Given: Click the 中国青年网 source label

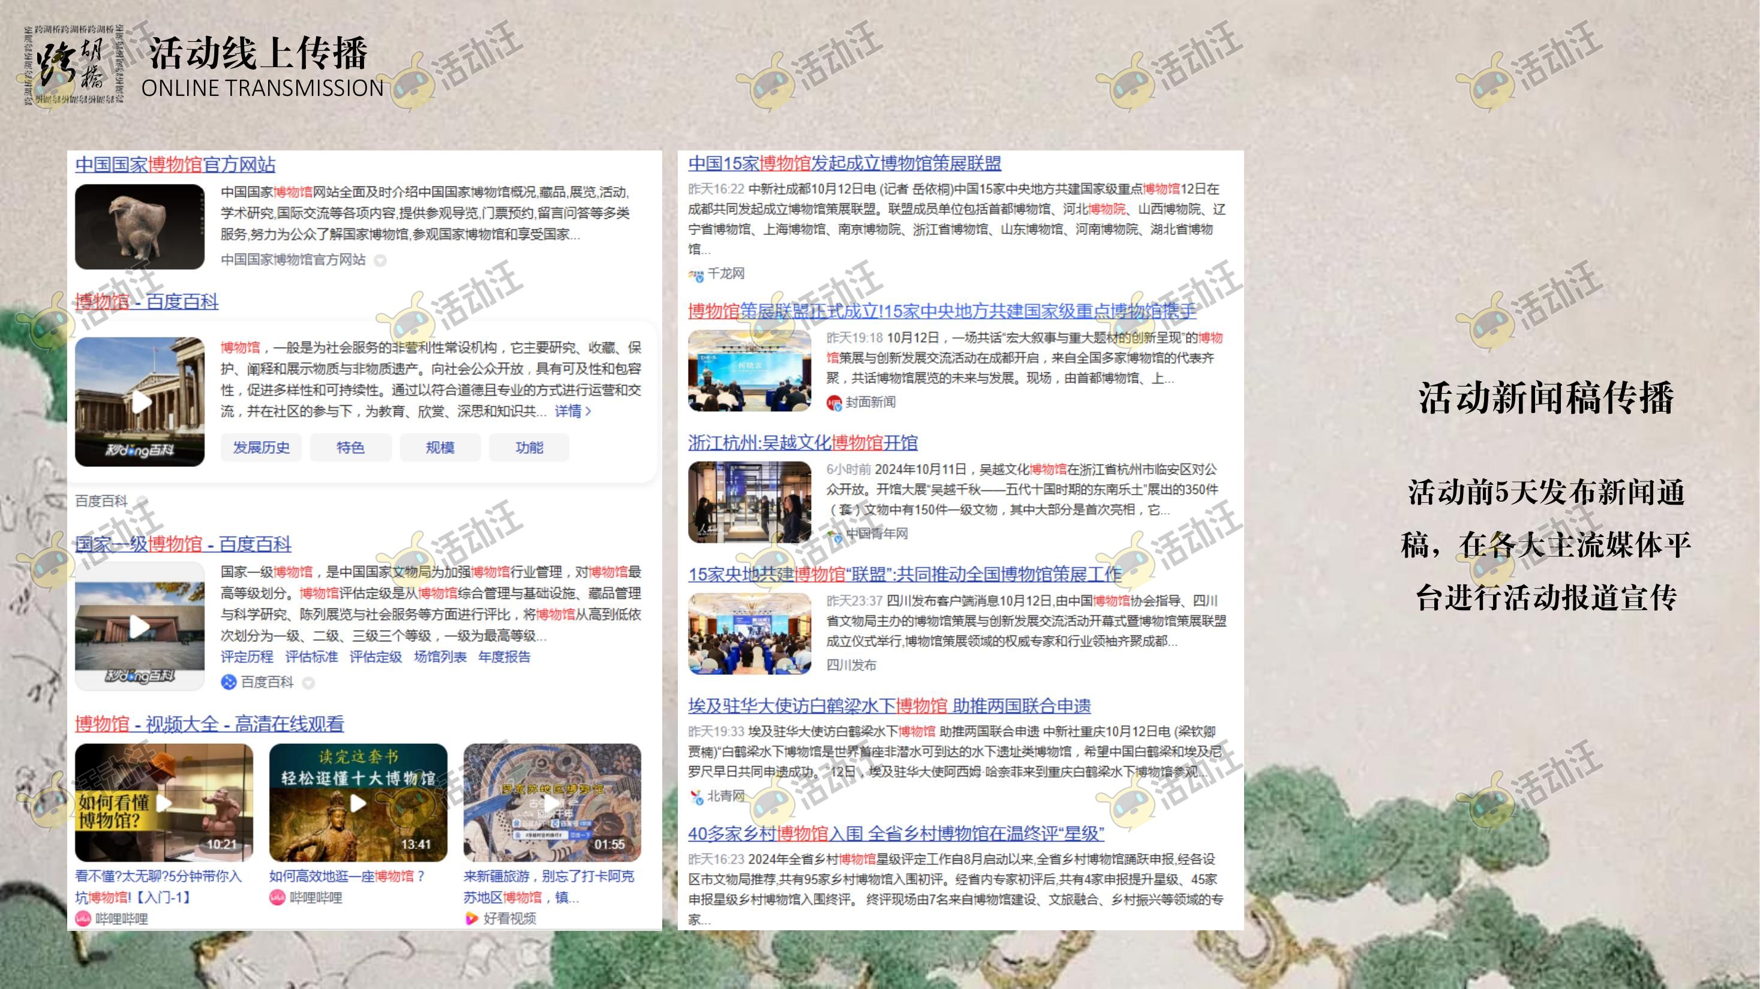Looking at the screenshot, I should (876, 533).
